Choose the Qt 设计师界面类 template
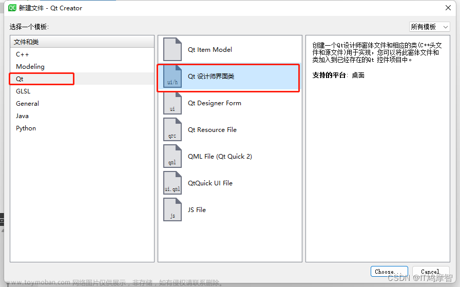The width and height of the screenshot is (460, 287). [230, 76]
